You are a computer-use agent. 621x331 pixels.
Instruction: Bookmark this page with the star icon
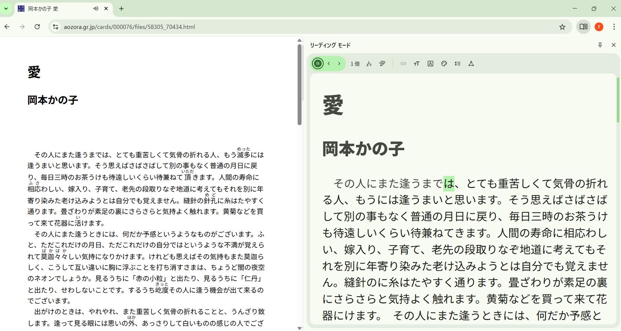562,27
